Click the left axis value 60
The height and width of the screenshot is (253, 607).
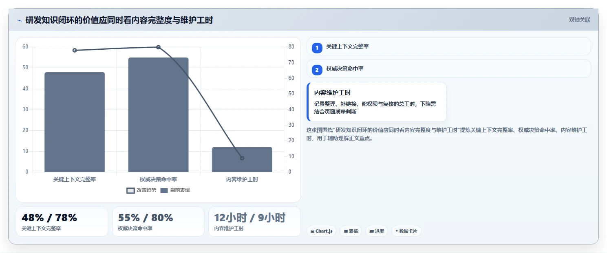pyautogui.click(x=25, y=47)
